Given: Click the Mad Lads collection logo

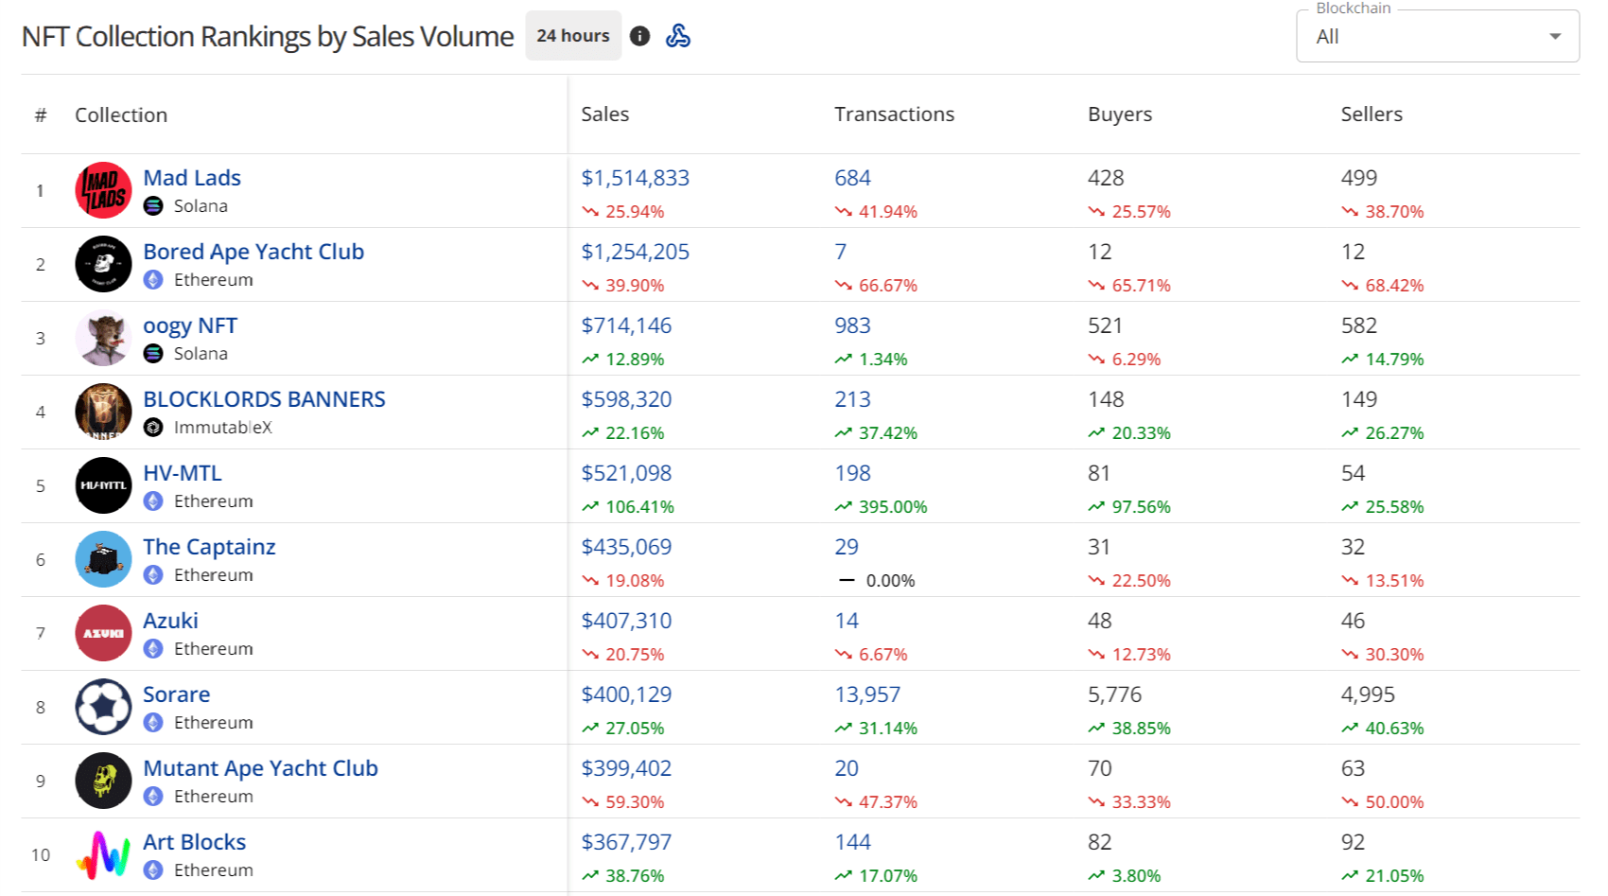Looking at the screenshot, I should [x=103, y=190].
